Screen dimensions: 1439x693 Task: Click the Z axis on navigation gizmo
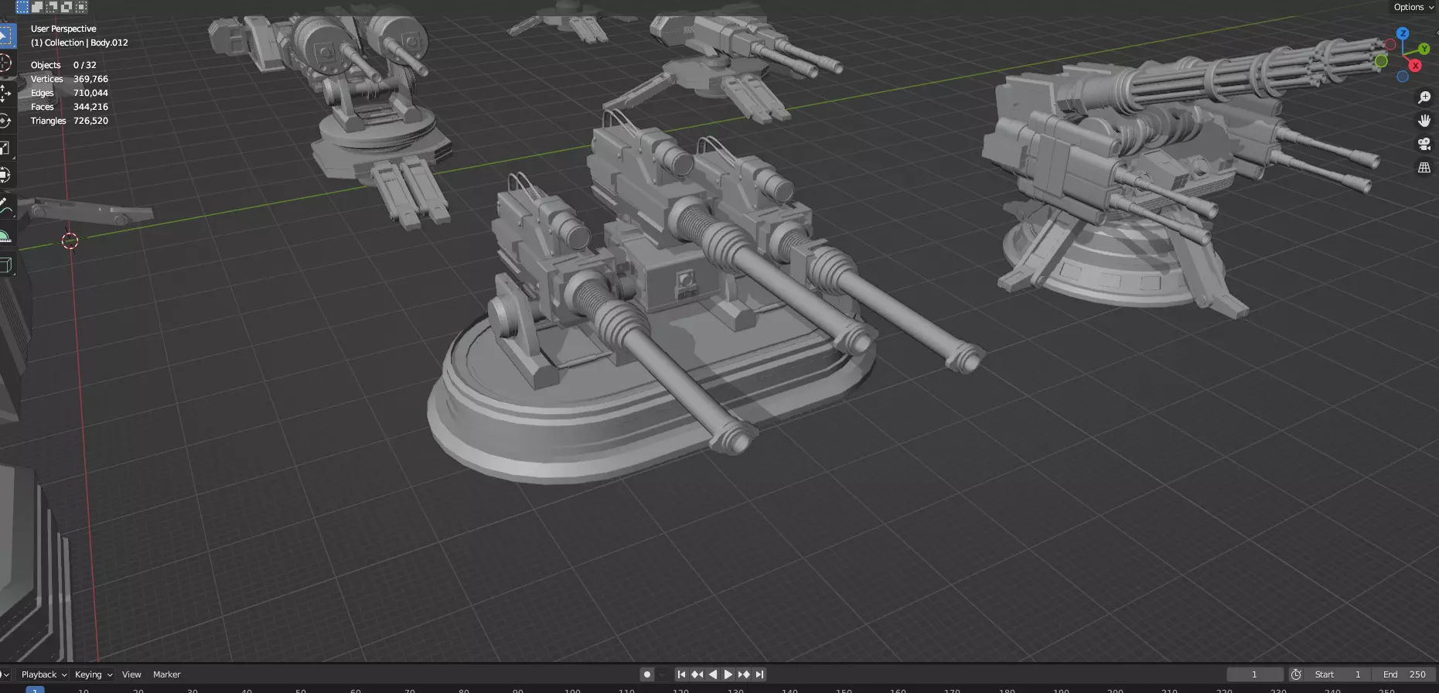(x=1403, y=34)
